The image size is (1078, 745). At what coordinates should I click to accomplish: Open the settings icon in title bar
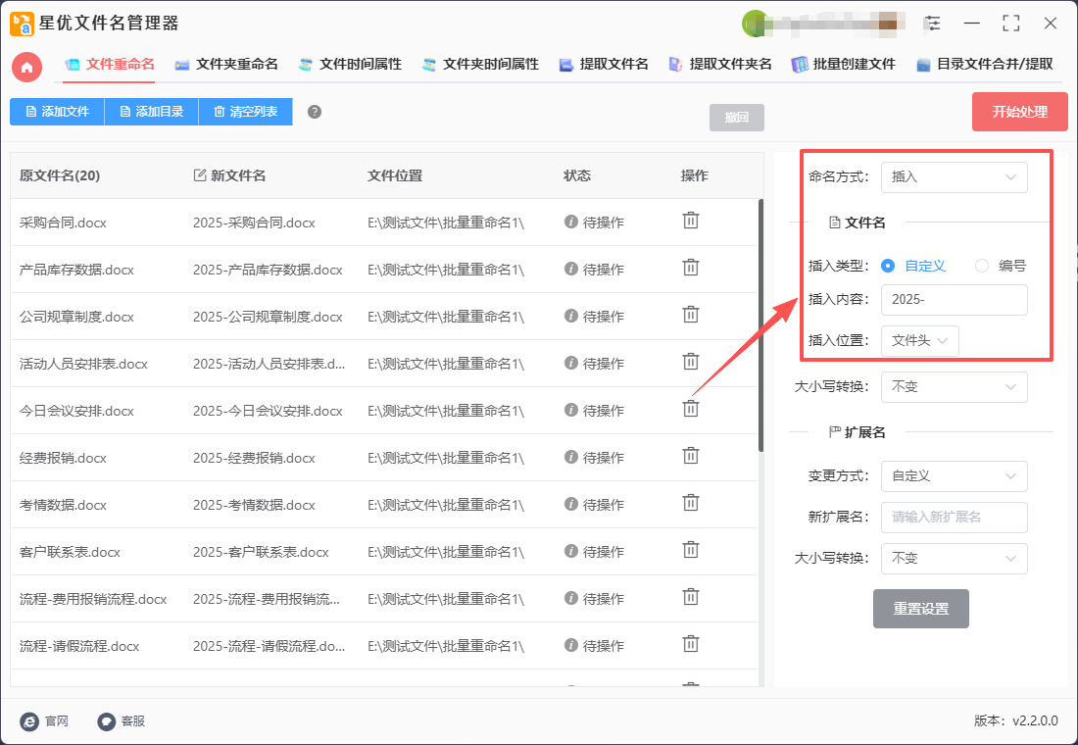coord(932,24)
